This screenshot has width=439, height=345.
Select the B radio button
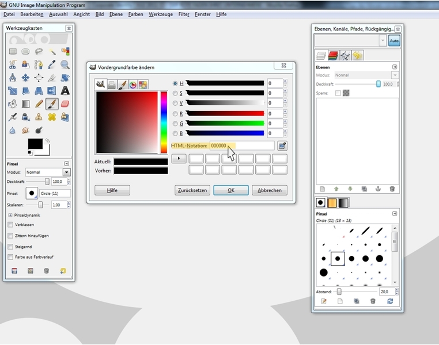(175, 133)
